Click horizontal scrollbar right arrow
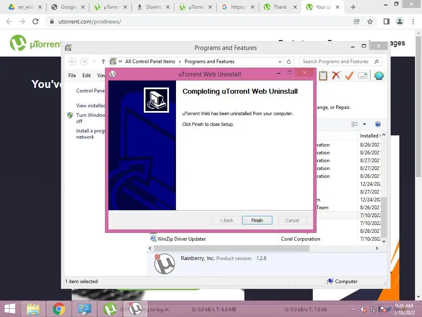Viewport: 422px width, 317px height. 377,248
